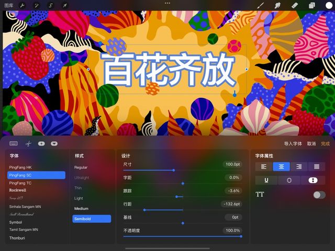Viewport: 335px width, 251px height.
Task: Tap the 0pt baseline value field
Action: pos(233,217)
